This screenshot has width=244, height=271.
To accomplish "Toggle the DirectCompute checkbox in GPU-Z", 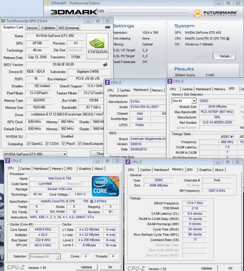I will coord(79,144).
